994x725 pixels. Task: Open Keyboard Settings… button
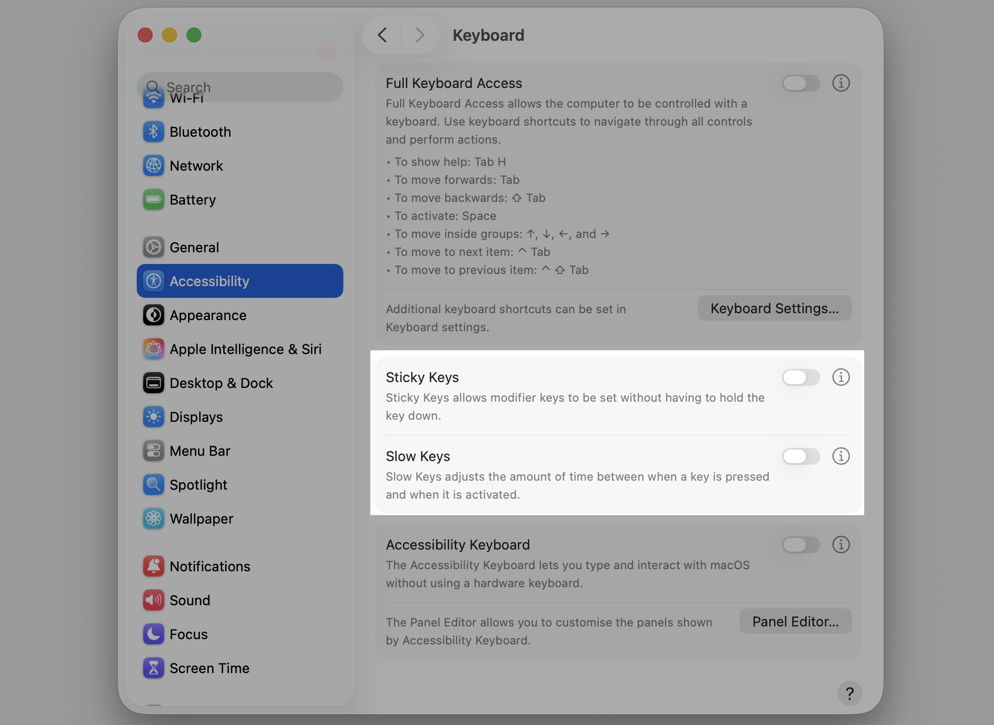775,308
